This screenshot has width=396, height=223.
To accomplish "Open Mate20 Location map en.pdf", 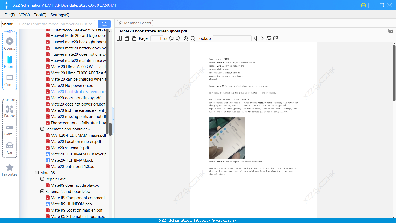I will point(76,141).
